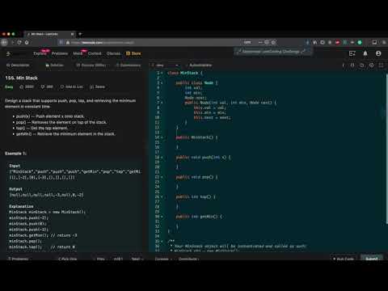Collapse the code fold on line 1

[162, 73]
